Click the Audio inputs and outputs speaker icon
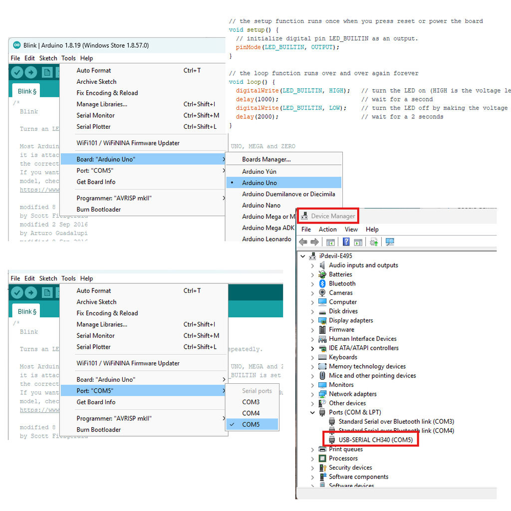511x511 pixels. coord(322,265)
